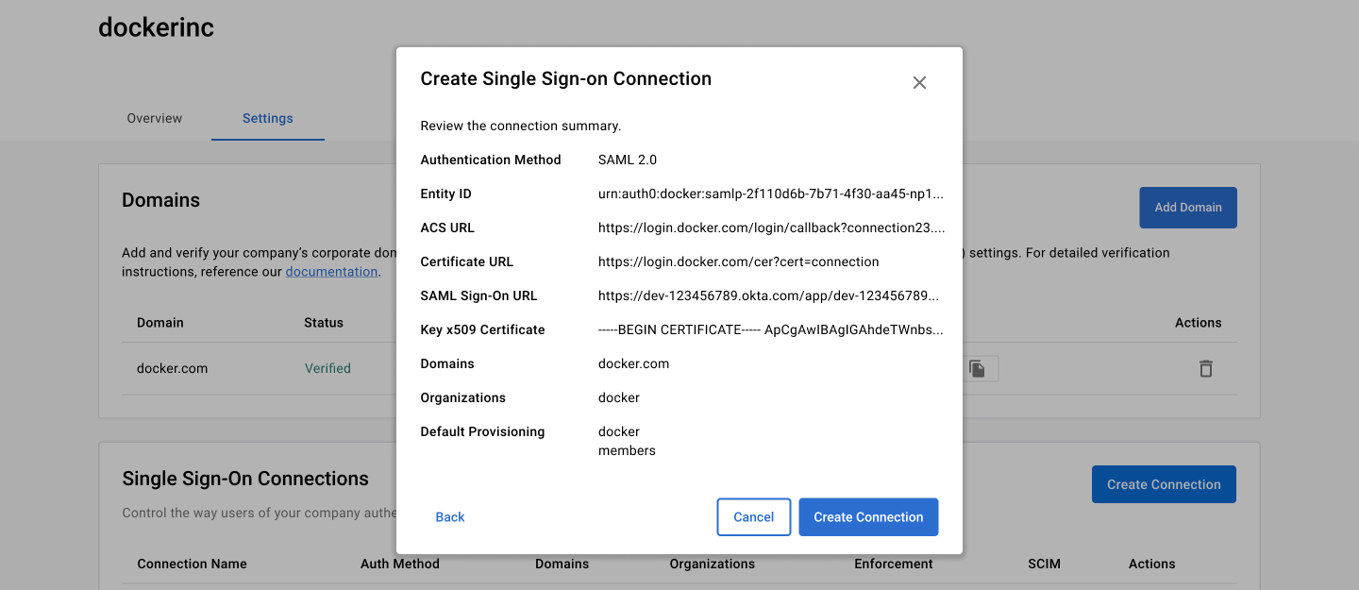Click the SAML 2.0 authentication method value
The width and height of the screenshot is (1359, 590).
pyautogui.click(x=628, y=160)
